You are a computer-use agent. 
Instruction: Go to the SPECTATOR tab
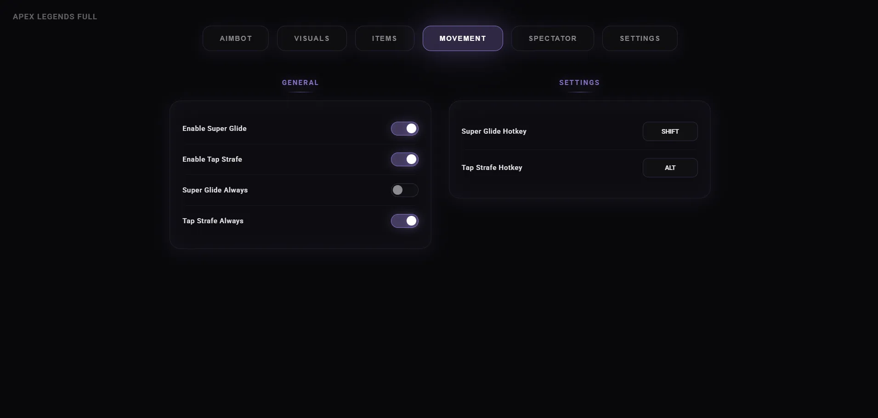[553, 39]
